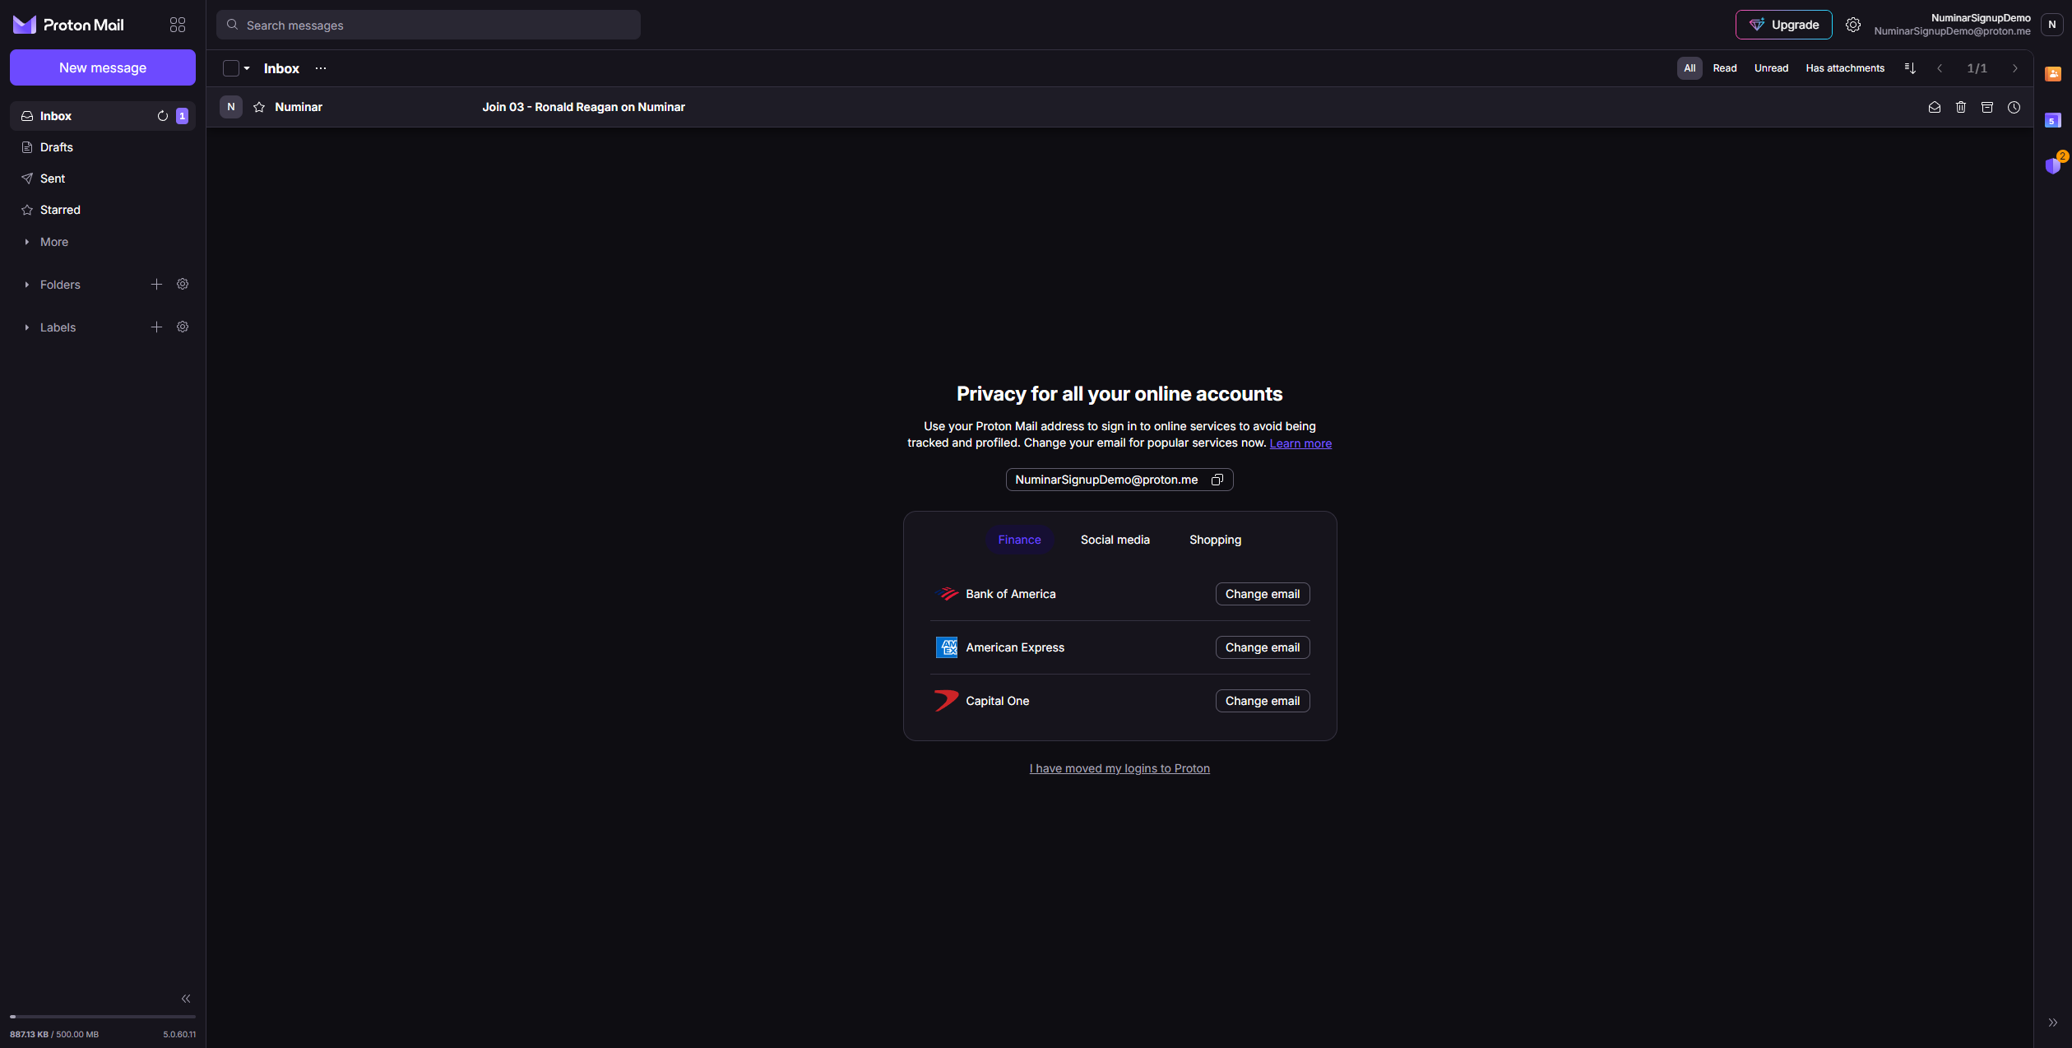This screenshot has width=2072, height=1048.
Task: Move Numinar message to trash
Action: click(1961, 107)
